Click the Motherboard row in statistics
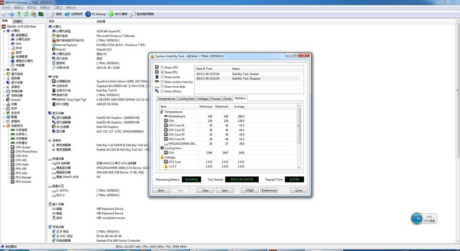 (229, 116)
